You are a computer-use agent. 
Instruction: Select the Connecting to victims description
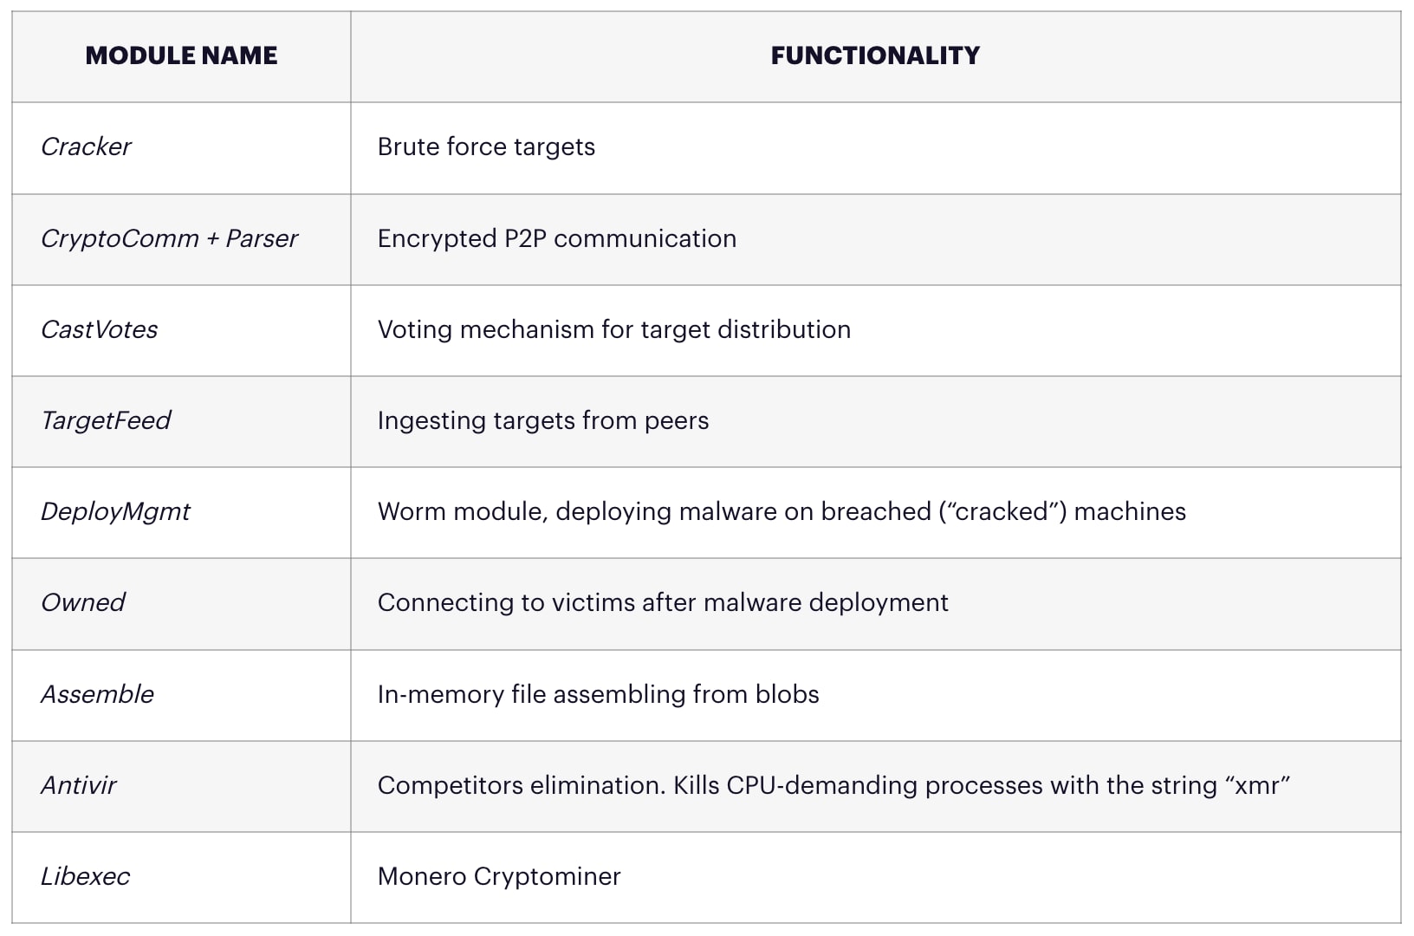pyautogui.click(x=663, y=602)
